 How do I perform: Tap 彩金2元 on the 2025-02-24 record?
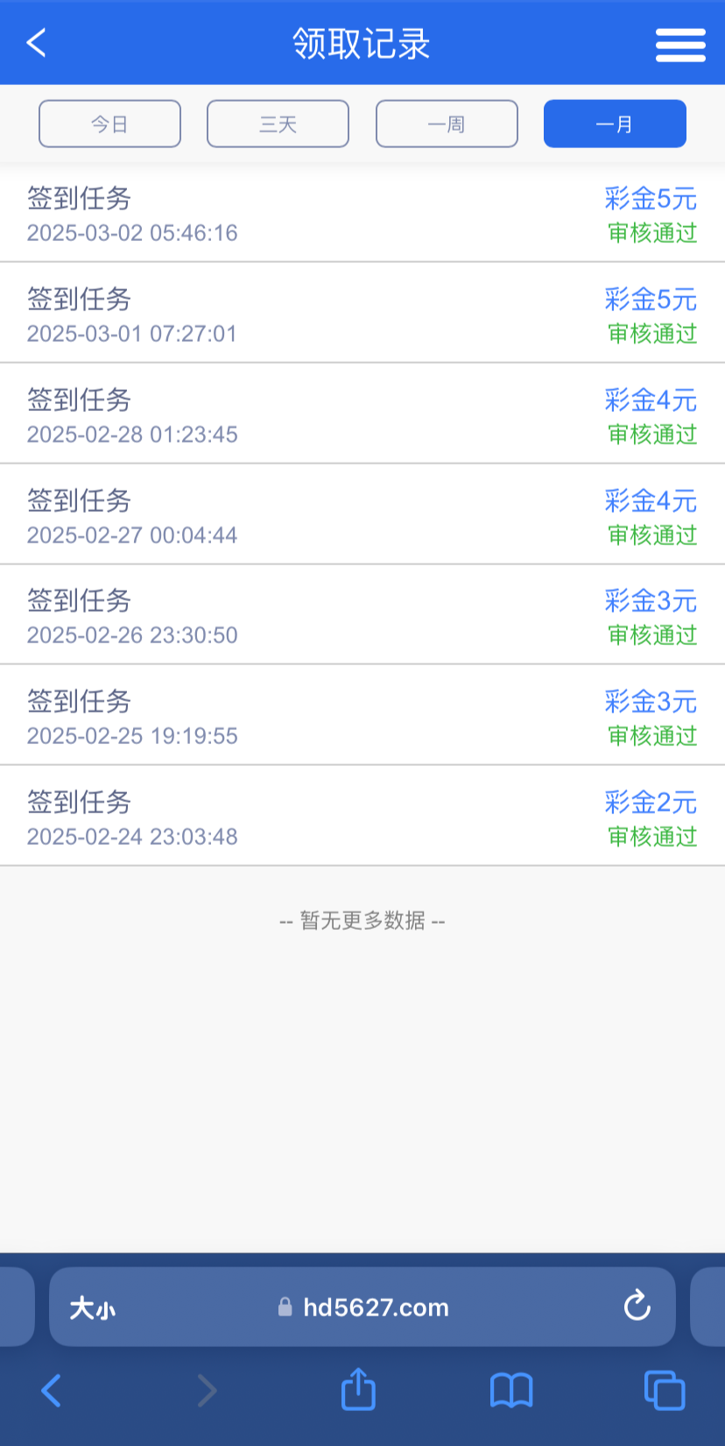(651, 802)
